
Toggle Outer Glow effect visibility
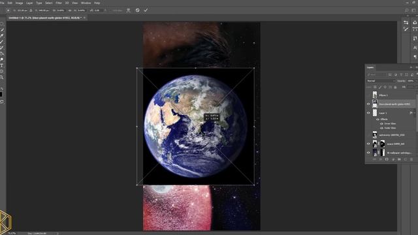[x=381, y=128]
